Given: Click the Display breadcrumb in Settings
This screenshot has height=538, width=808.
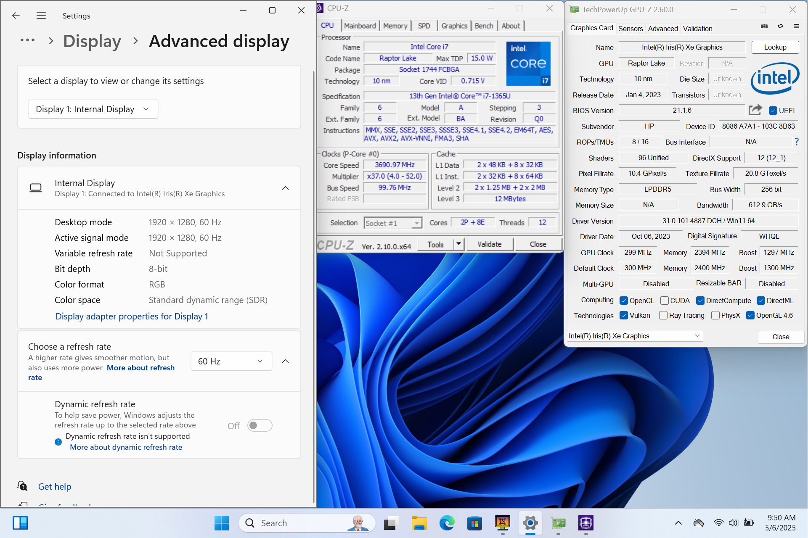Looking at the screenshot, I should pos(92,41).
